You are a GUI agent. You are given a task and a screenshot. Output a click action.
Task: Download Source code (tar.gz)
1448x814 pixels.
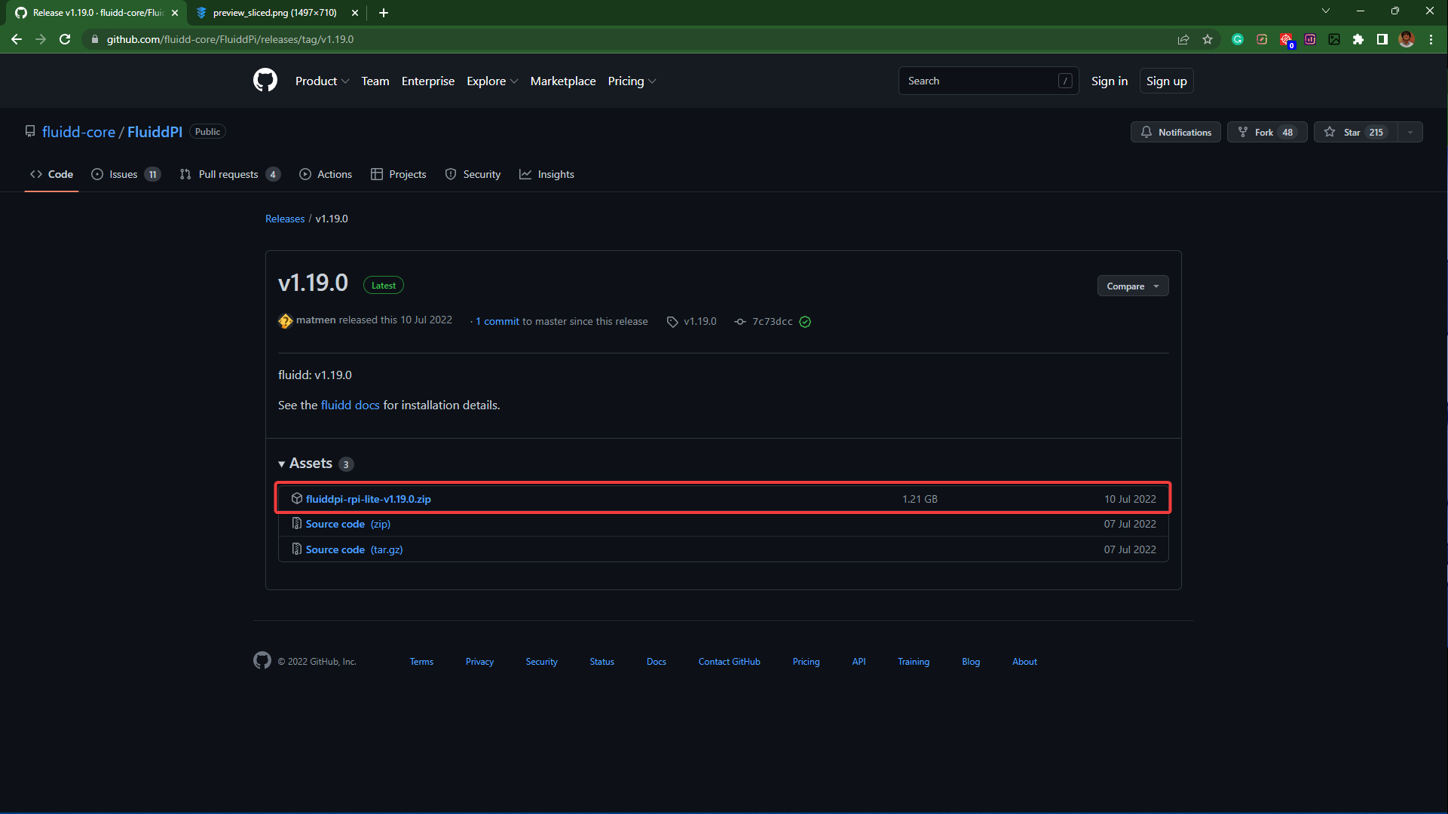coord(354,549)
